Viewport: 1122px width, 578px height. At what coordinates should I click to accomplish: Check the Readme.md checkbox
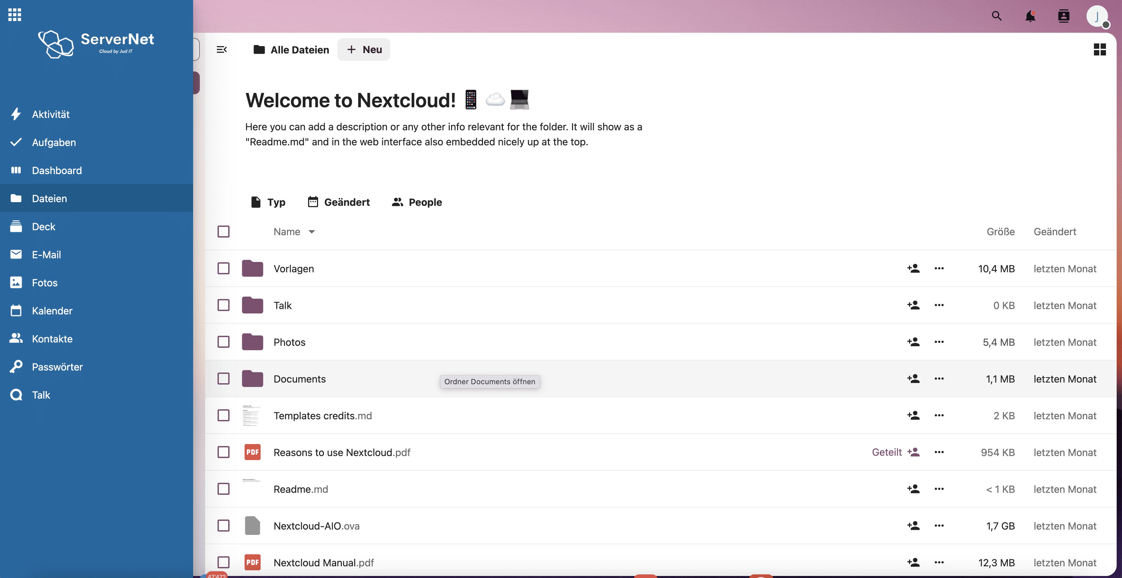tap(224, 489)
